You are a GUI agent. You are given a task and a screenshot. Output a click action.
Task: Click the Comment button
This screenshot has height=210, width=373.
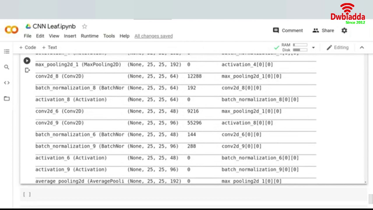pos(288,30)
